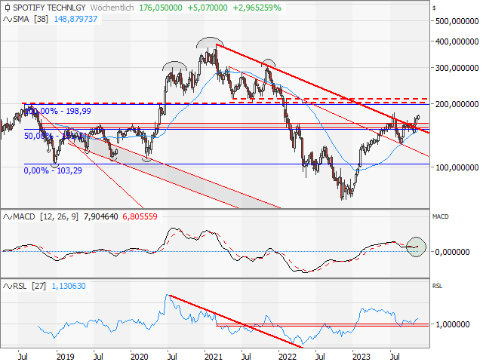Click the MACD axis title on right
Image resolution: width=483 pixels, height=362 pixels.
[441, 216]
